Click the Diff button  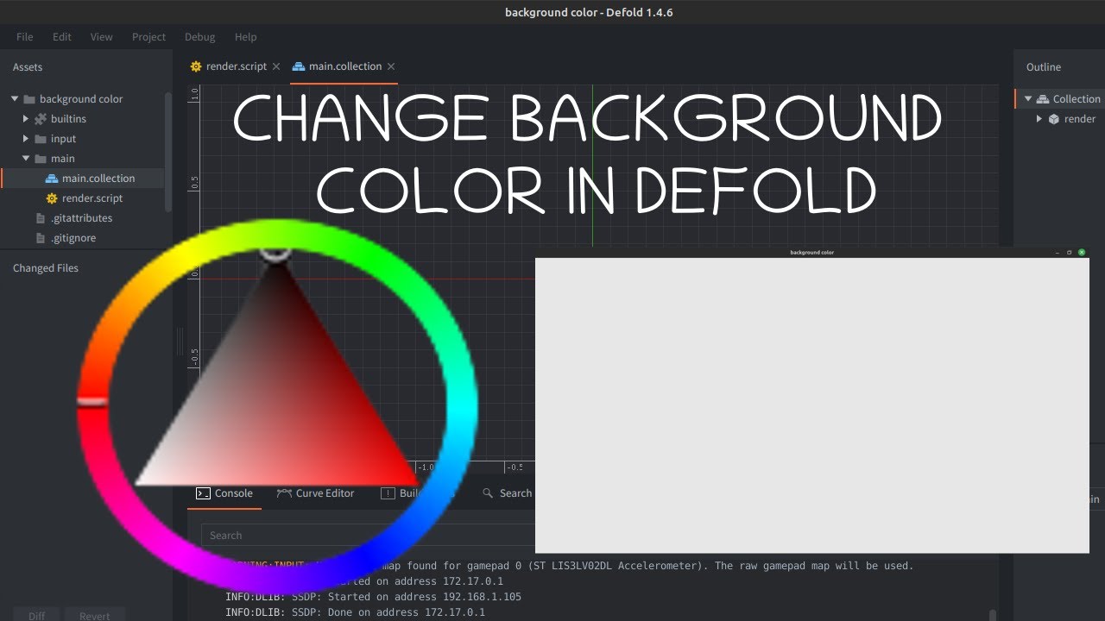[36, 616]
